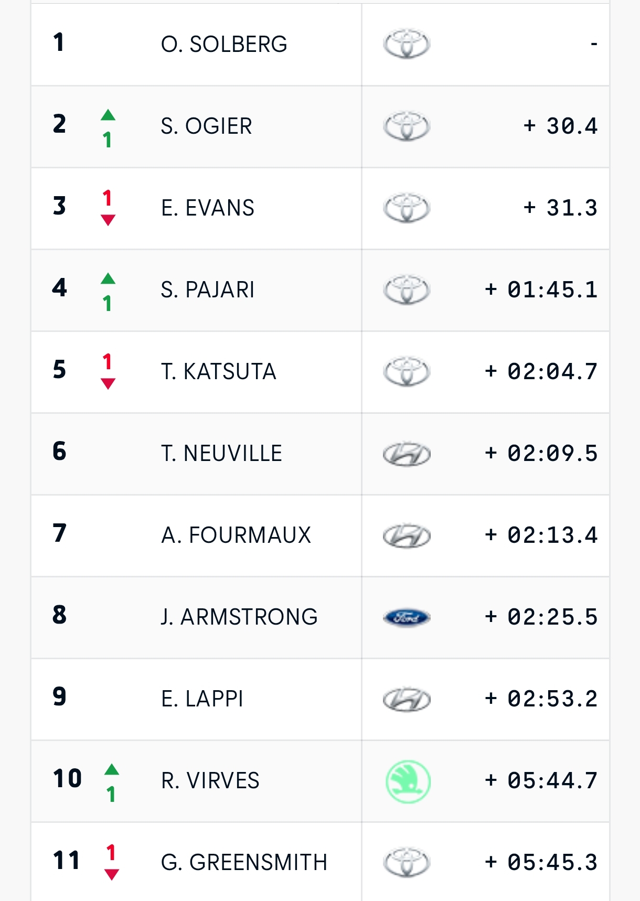Click the Skoda logo in R. Virves' row
This screenshot has height=901, width=640.
(x=408, y=781)
